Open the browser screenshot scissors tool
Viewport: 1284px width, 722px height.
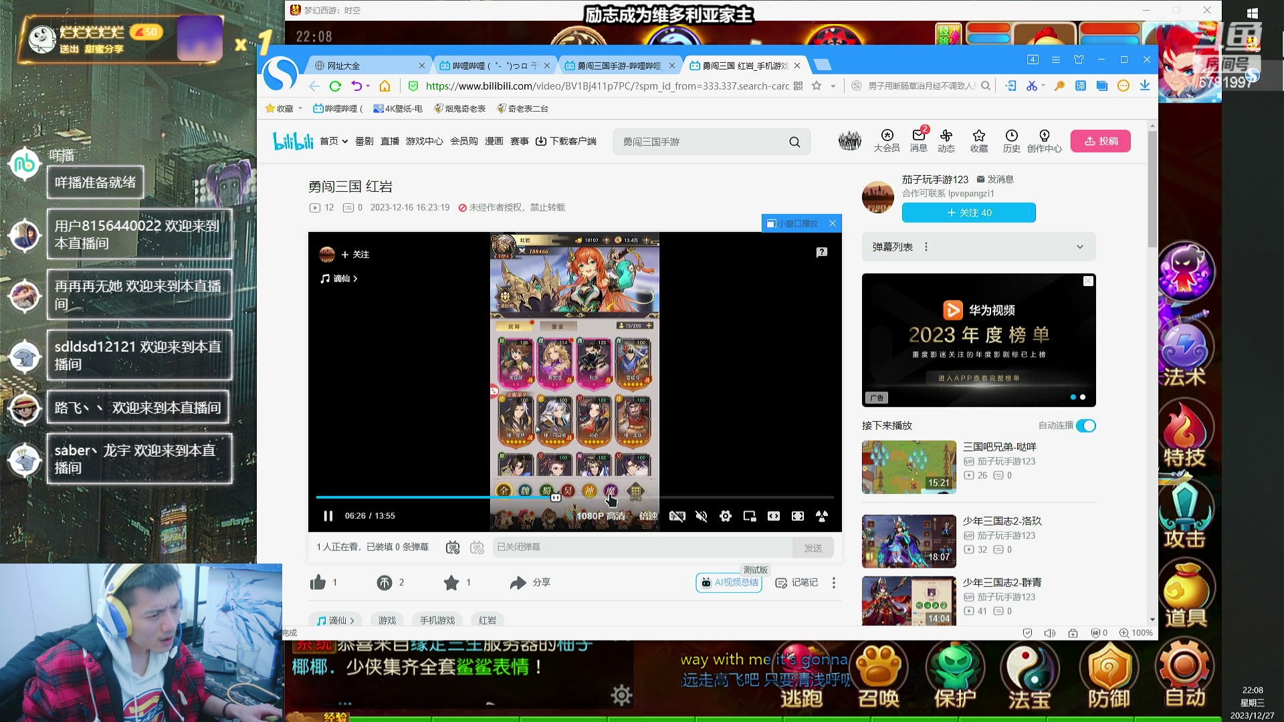(x=1032, y=86)
